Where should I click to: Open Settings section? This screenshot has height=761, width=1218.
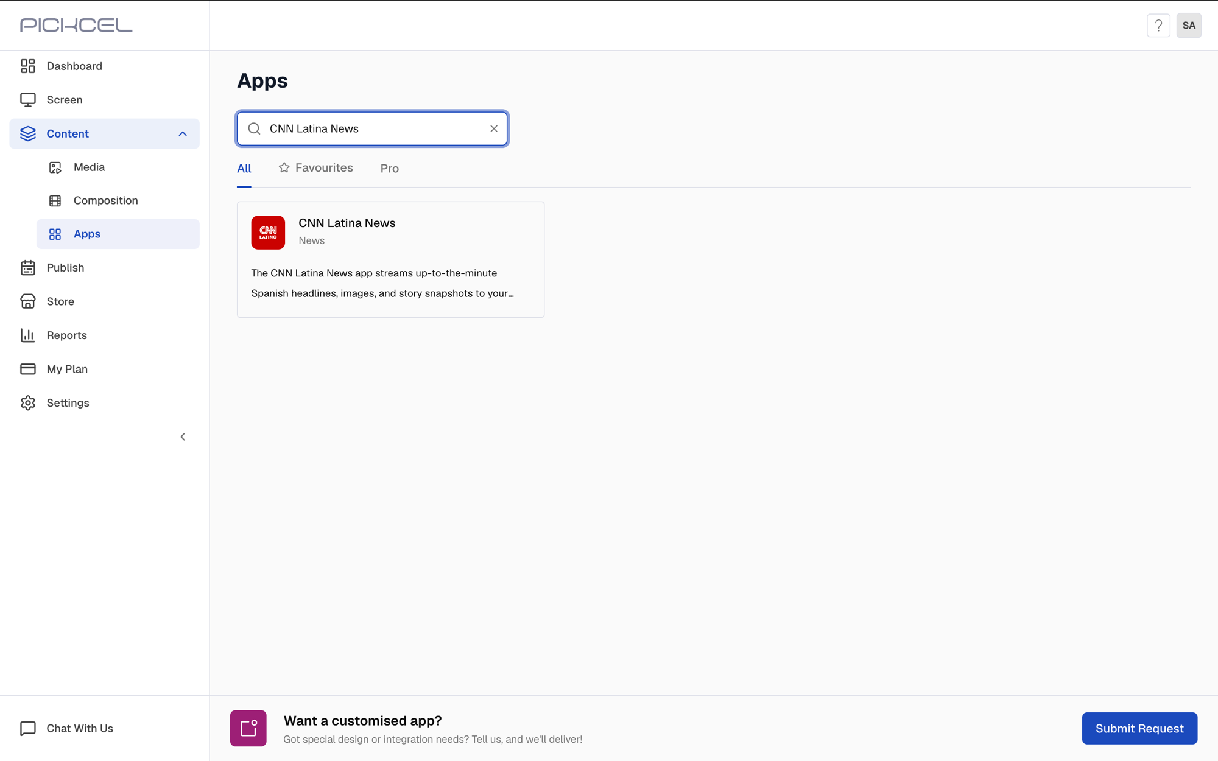pos(105,403)
